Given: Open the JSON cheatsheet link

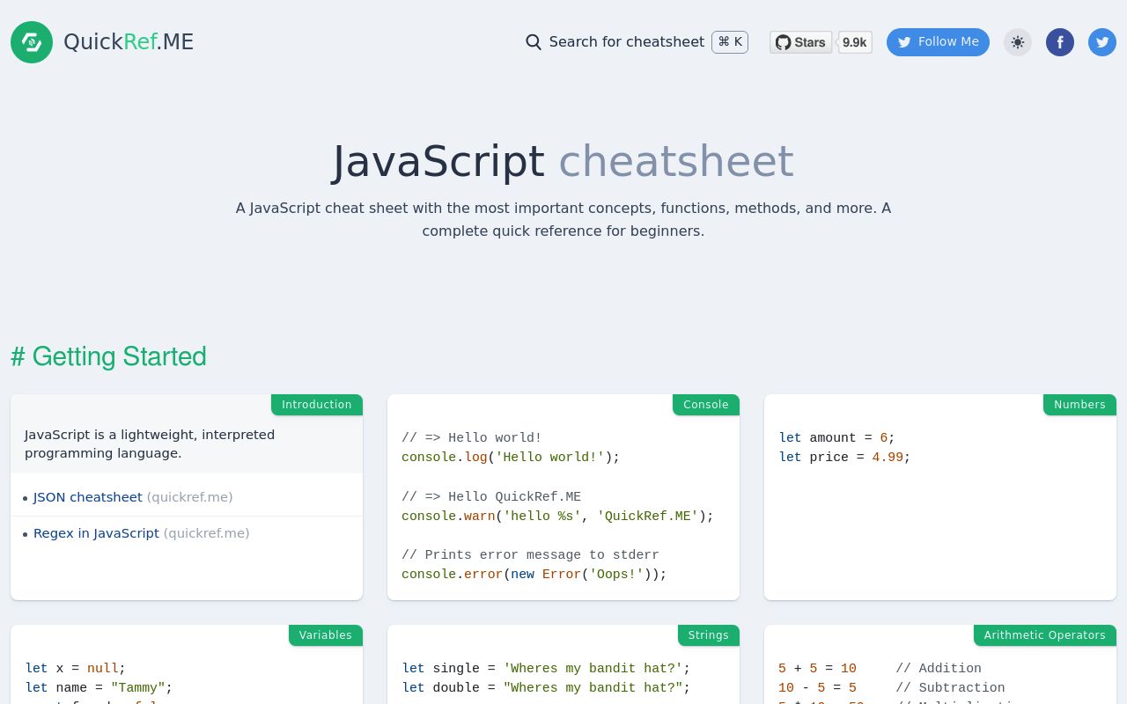Looking at the screenshot, I should pyautogui.click(x=87, y=497).
